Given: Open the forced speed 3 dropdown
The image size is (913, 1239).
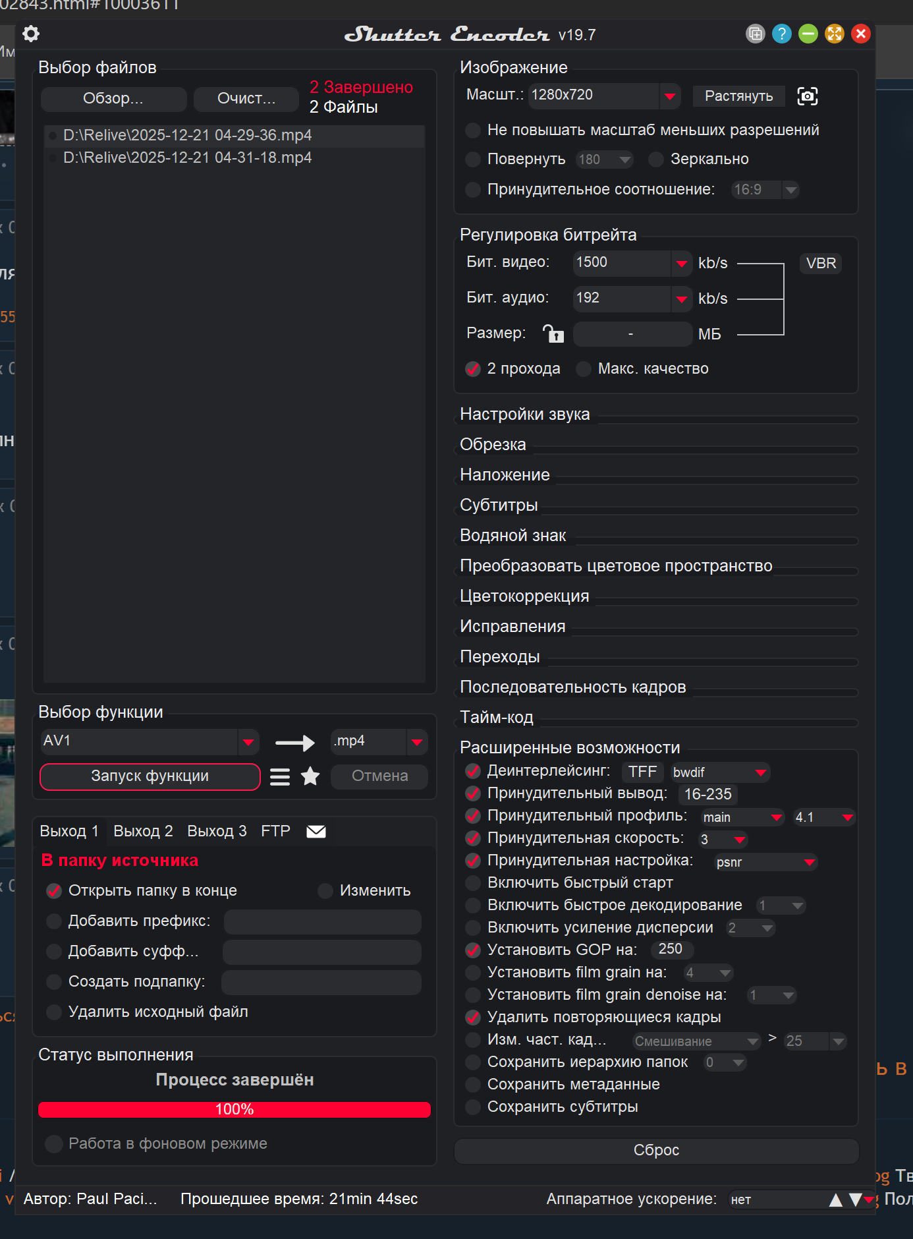Looking at the screenshot, I should [x=739, y=840].
